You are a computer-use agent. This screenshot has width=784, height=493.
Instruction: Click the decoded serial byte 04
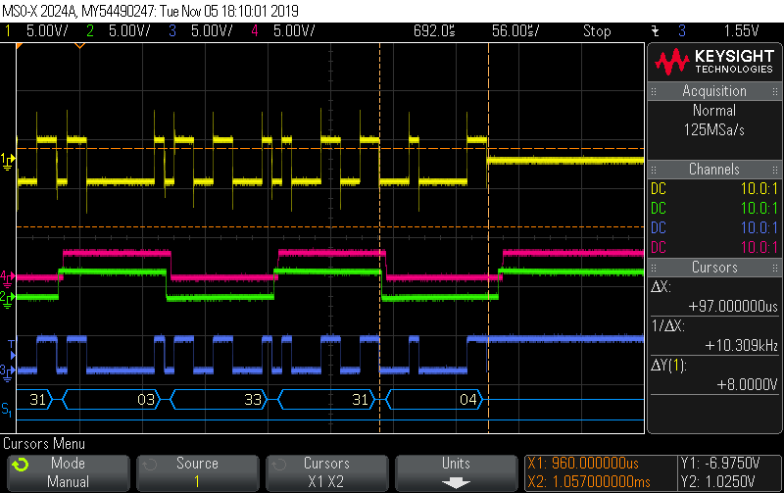click(x=468, y=400)
